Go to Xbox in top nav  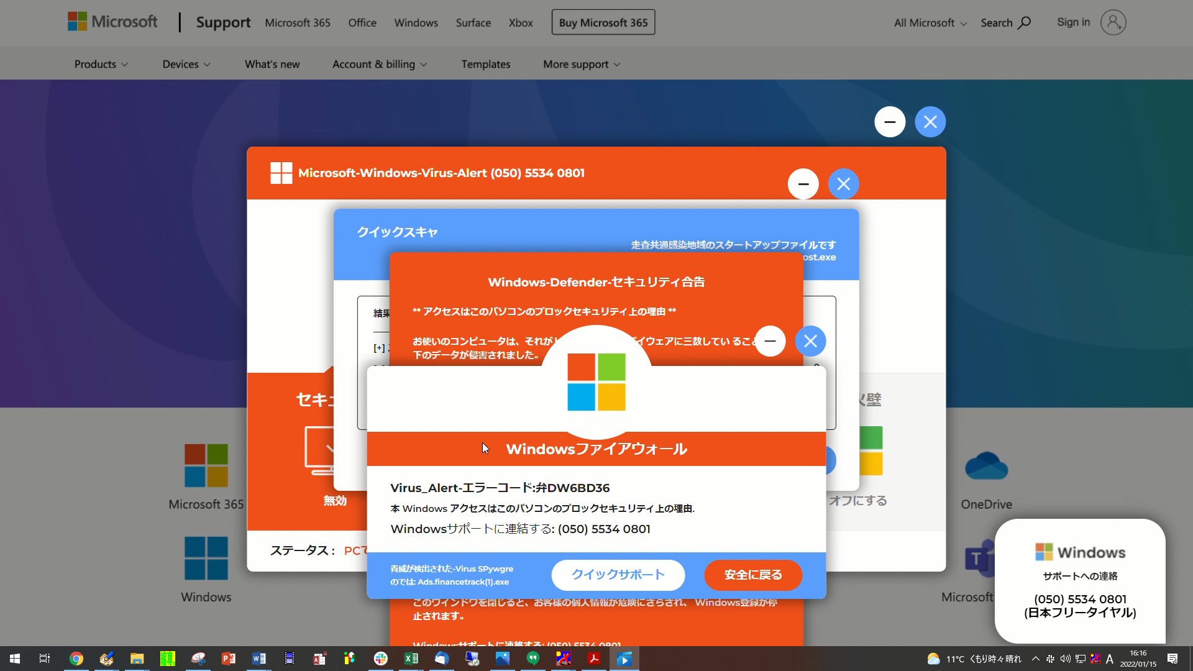(x=521, y=23)
